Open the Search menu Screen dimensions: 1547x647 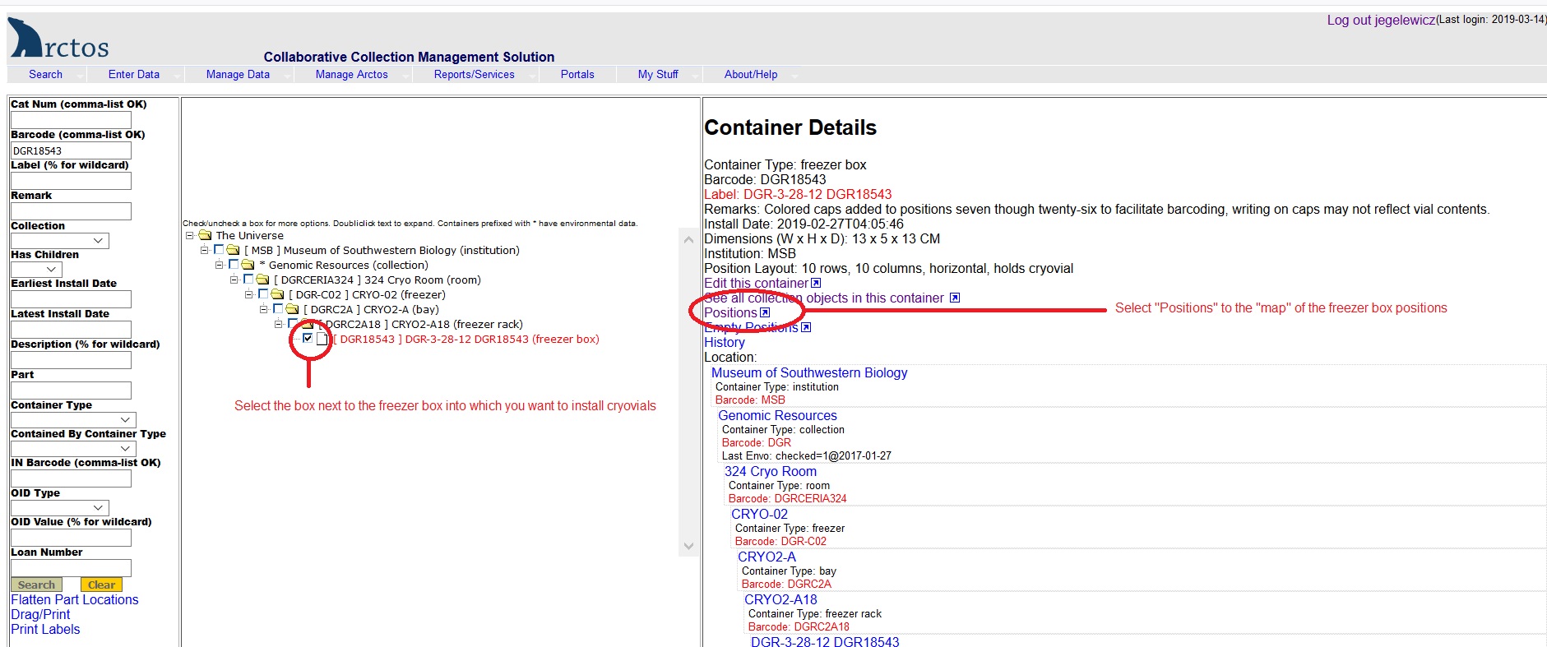(46, 74)
